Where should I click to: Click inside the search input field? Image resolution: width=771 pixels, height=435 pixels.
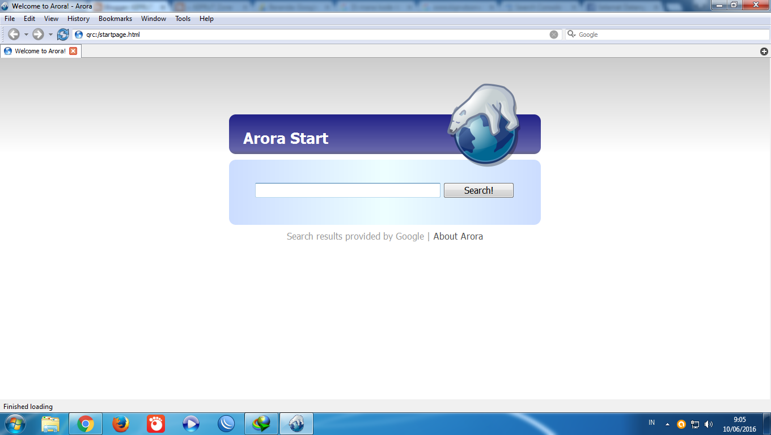pyautogui.click(x=348, y=190)
